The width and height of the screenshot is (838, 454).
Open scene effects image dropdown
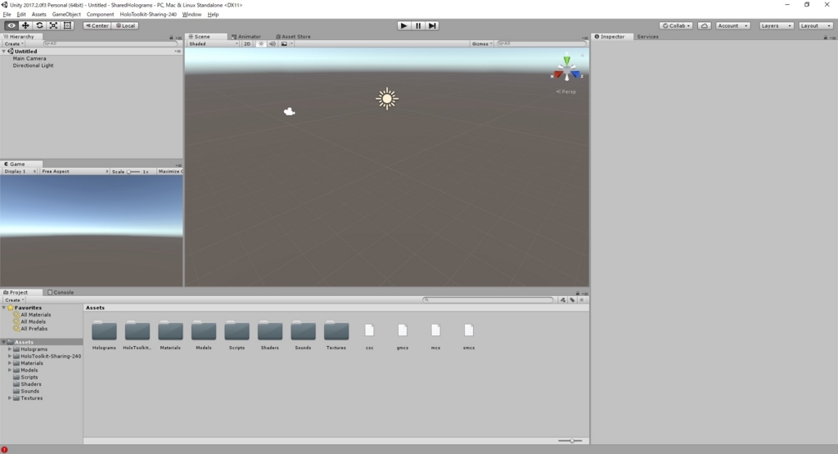click(x=286, y=44)
